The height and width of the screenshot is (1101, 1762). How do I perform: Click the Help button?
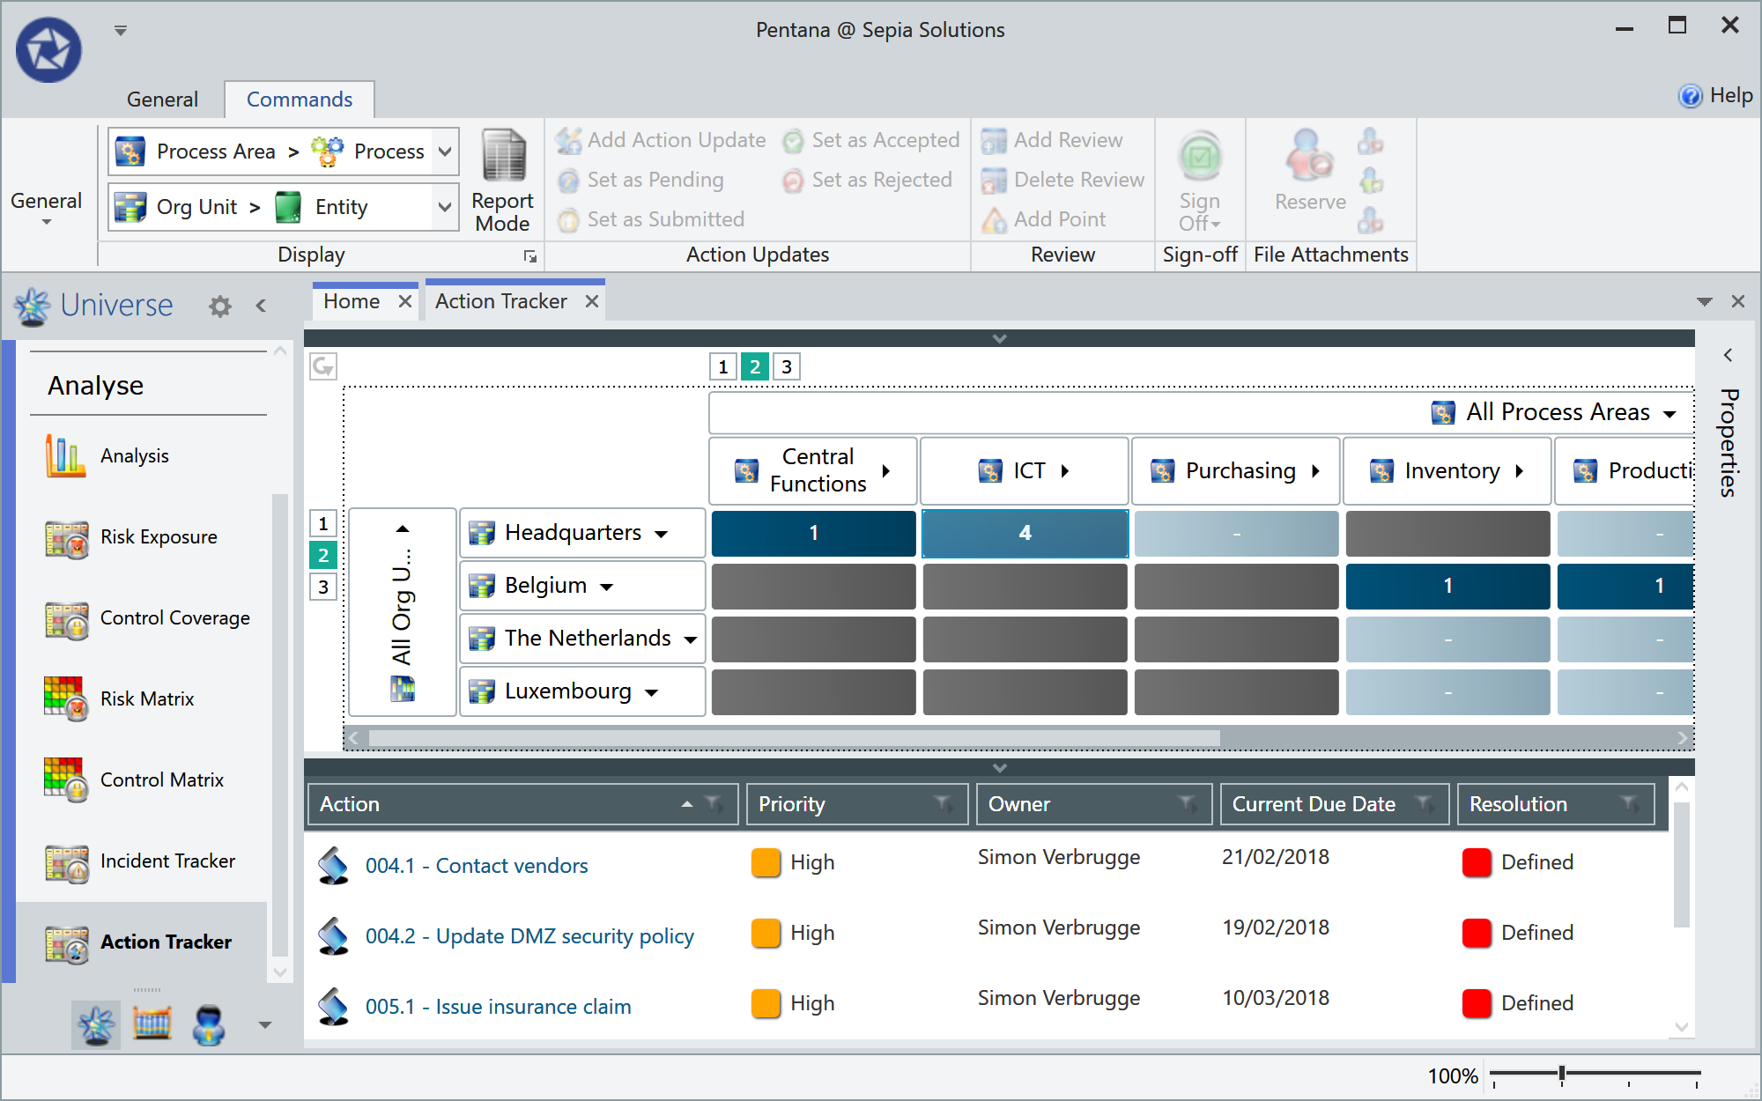1714,95
